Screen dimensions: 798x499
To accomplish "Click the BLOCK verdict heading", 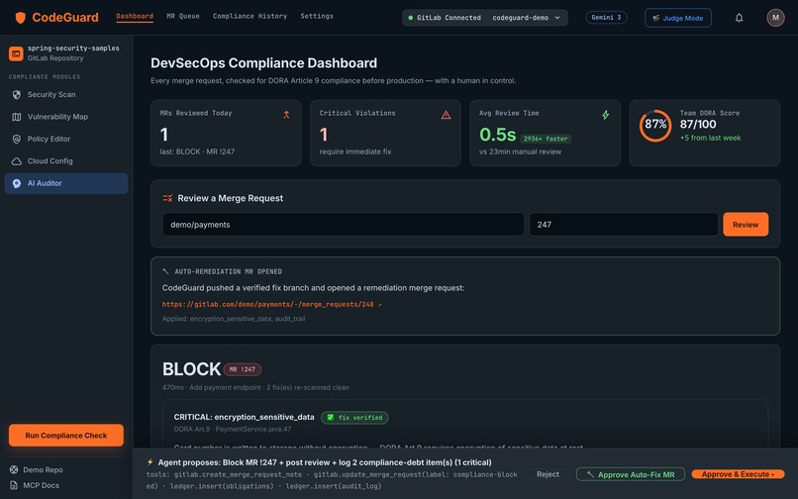I will pyautogui.click(x=191, y=369).
